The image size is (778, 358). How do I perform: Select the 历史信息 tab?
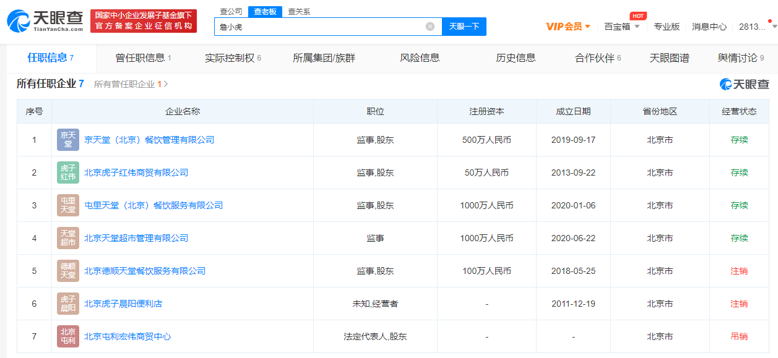[516, 58]
